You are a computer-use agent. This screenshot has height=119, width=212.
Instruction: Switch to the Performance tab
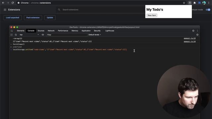coord(63,31)
